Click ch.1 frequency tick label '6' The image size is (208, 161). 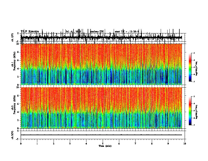[18, 60]
